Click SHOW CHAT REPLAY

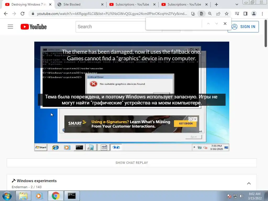pyautogui.click(x=132, y=163)
